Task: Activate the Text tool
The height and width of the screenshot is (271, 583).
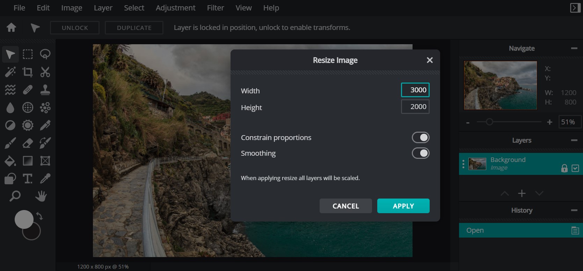Action: click(x=28, y=179)
